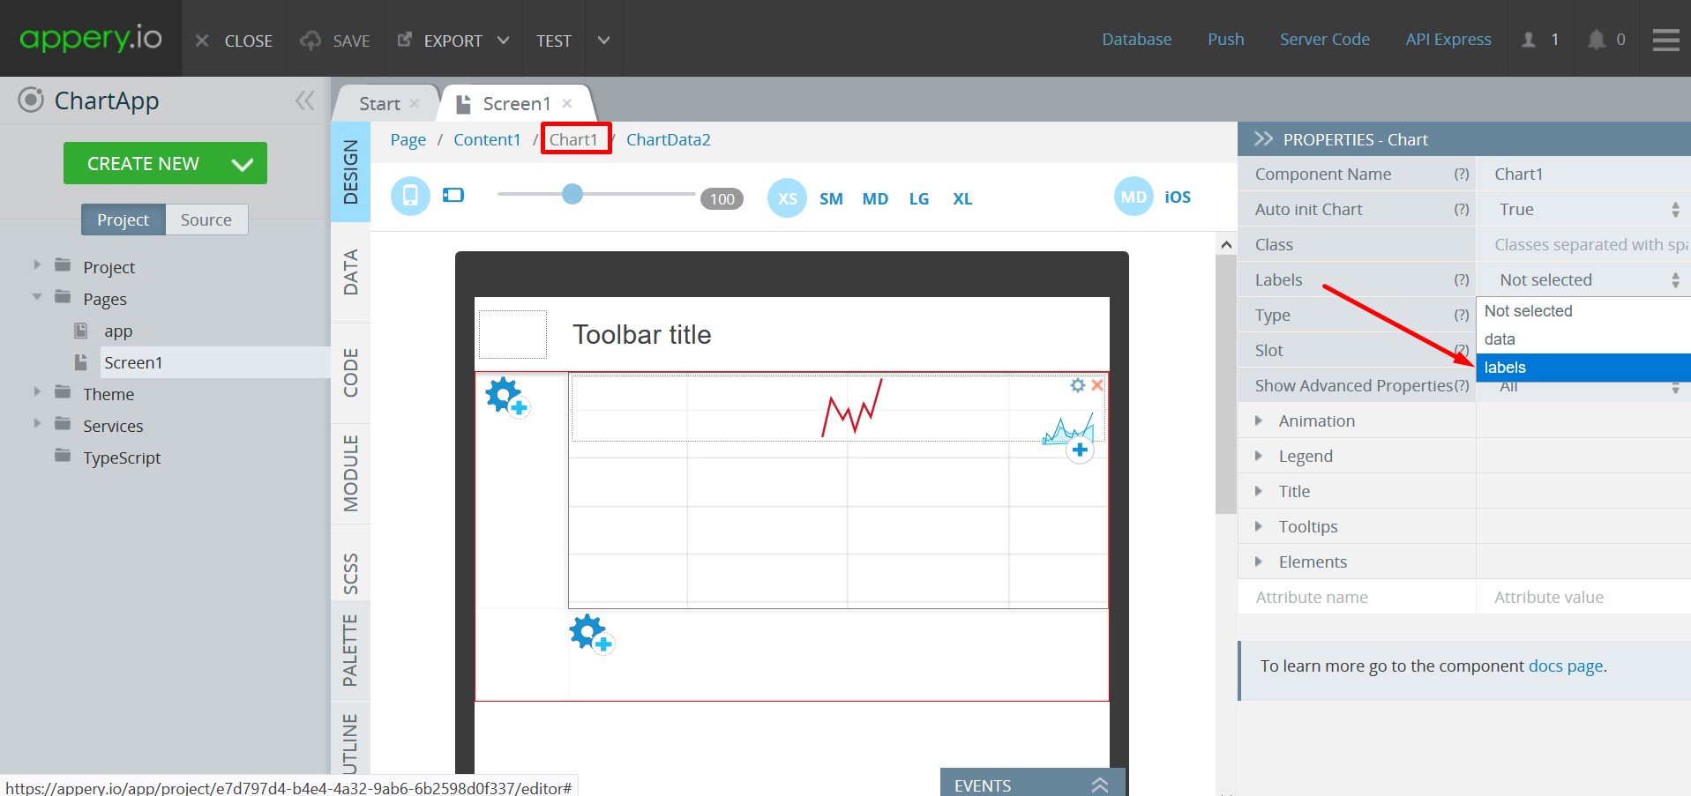Click the gear-plus icon in left grid cell
Screen dimensions: 1691x796
[x=506, y=397]
